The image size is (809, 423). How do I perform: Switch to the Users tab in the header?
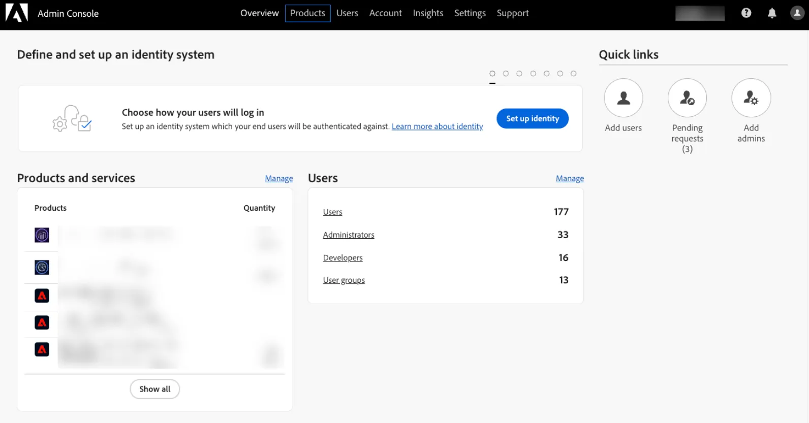[x=347, y=13]
